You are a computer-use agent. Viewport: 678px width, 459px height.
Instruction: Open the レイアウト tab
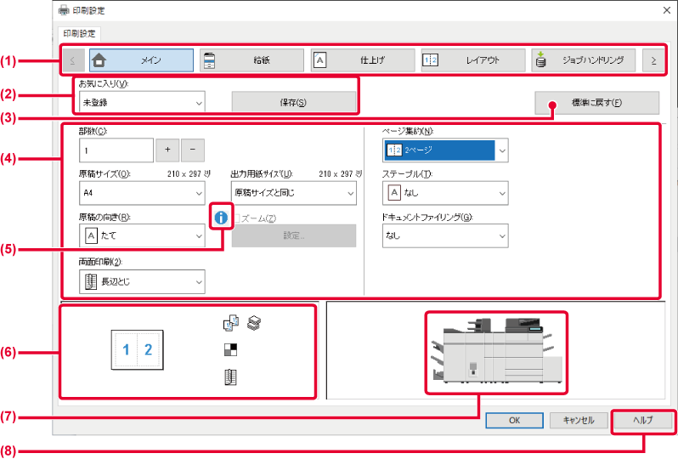coord(473,60)
